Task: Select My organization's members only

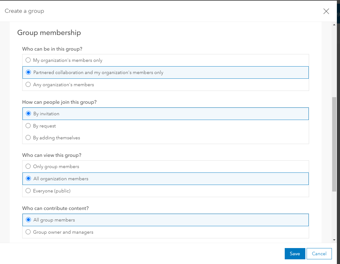Action: pos(28,60)
